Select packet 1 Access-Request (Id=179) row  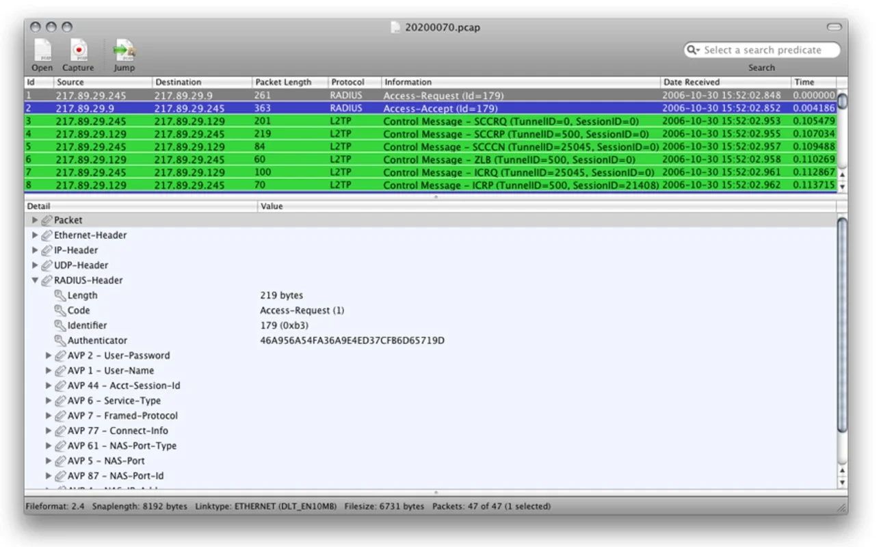tap(430, 96)
